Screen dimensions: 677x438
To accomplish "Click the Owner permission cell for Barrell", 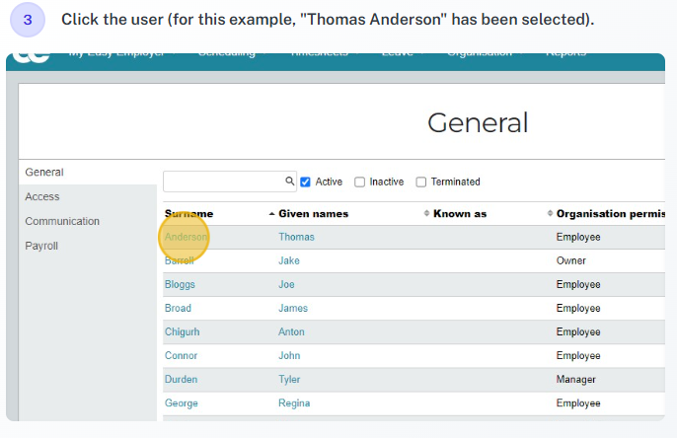I will pyautogui.click(x=570, y=260).
